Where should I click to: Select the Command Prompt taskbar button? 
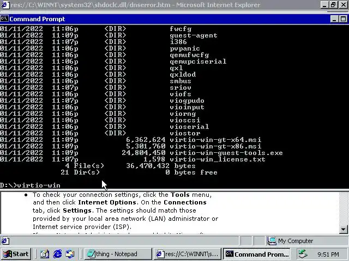(257, 254)
